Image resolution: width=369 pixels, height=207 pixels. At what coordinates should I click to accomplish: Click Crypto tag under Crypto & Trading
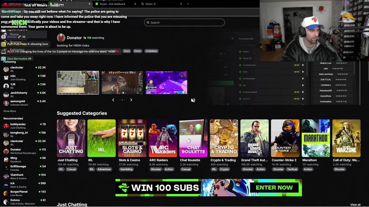pos(224,169)
